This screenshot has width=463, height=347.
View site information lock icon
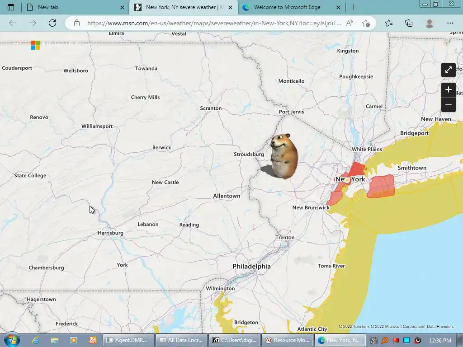(77, 23)
